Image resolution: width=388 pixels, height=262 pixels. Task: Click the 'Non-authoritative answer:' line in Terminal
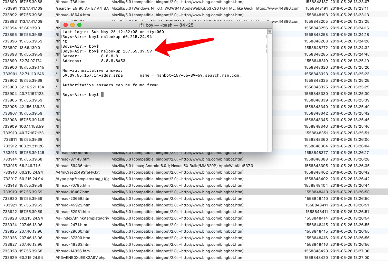(93, 70)
